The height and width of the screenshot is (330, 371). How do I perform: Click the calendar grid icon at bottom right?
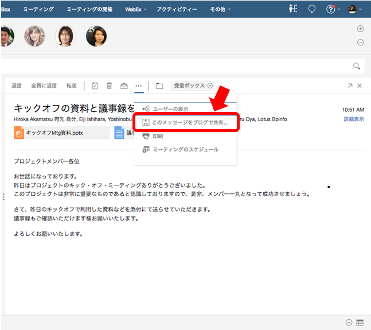[x=360, y=323]
